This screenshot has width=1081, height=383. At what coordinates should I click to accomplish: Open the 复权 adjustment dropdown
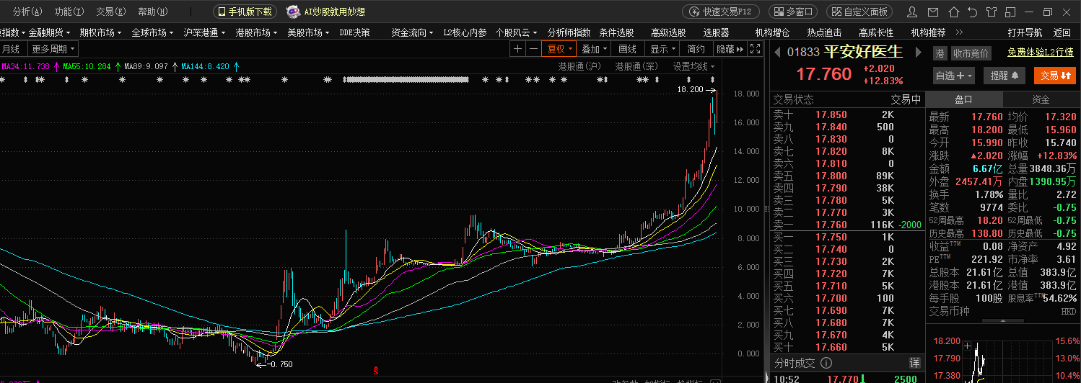click(x=559, y=49)
